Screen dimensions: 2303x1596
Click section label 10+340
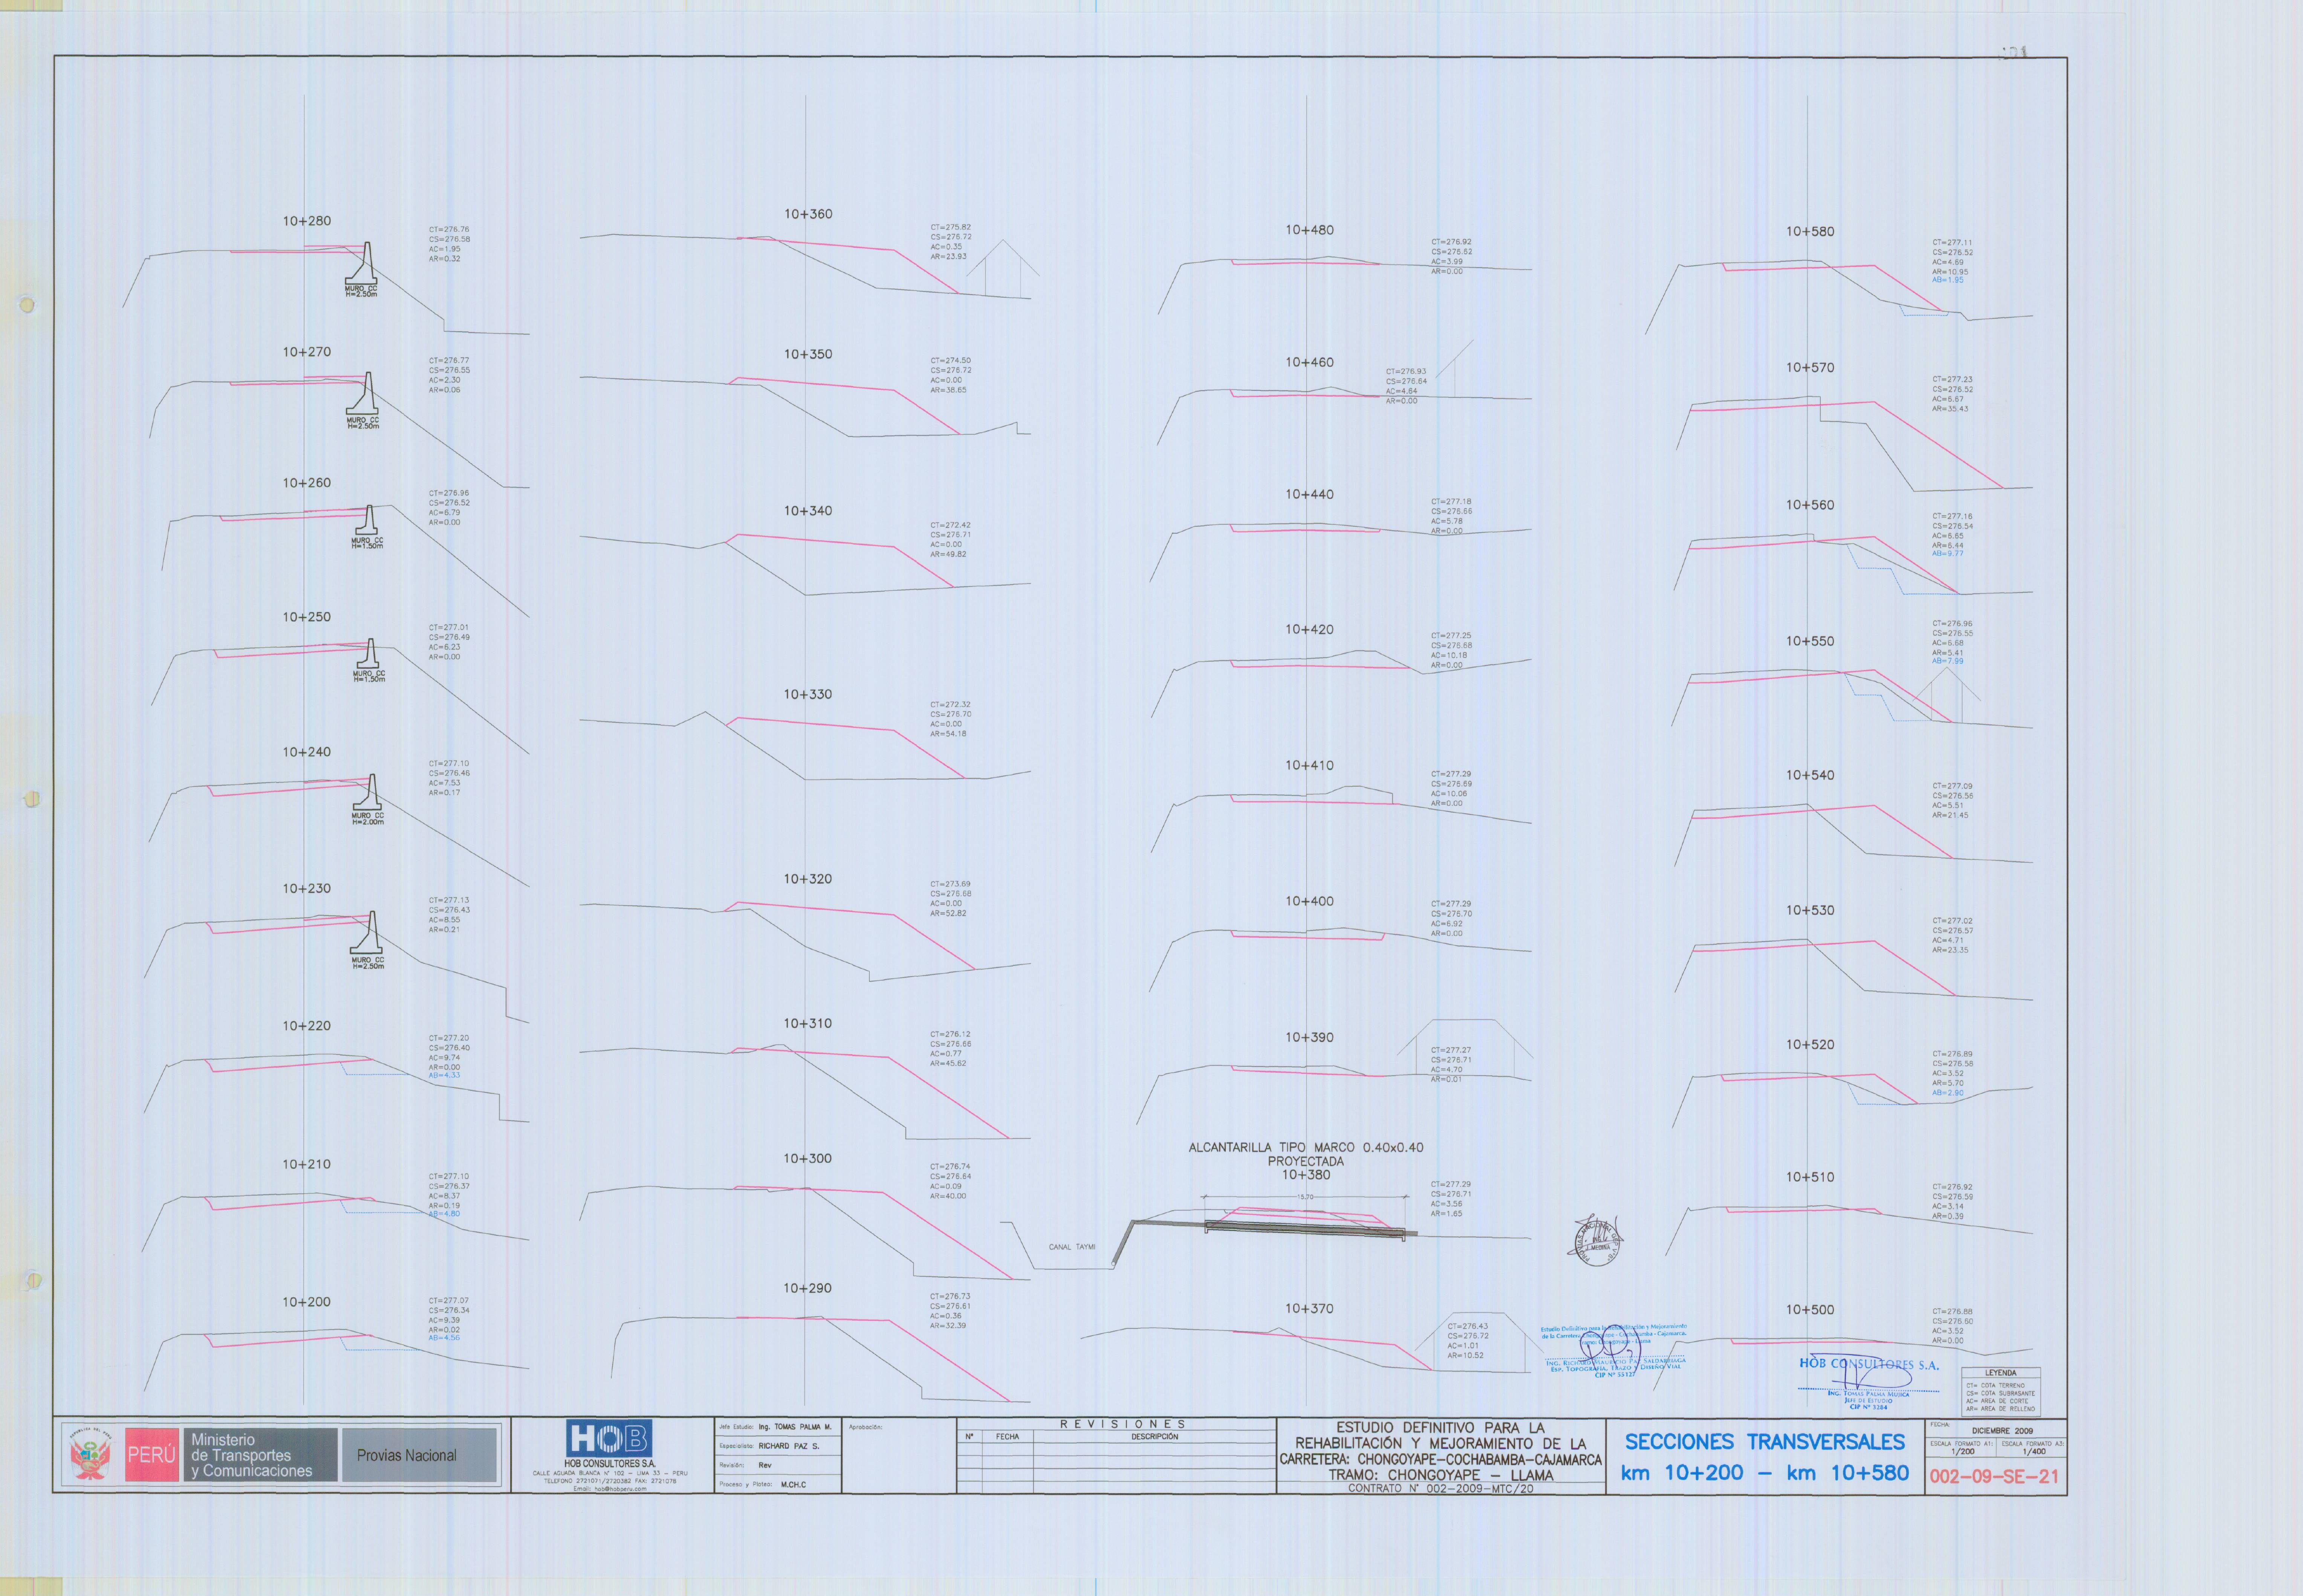point(808,511)
